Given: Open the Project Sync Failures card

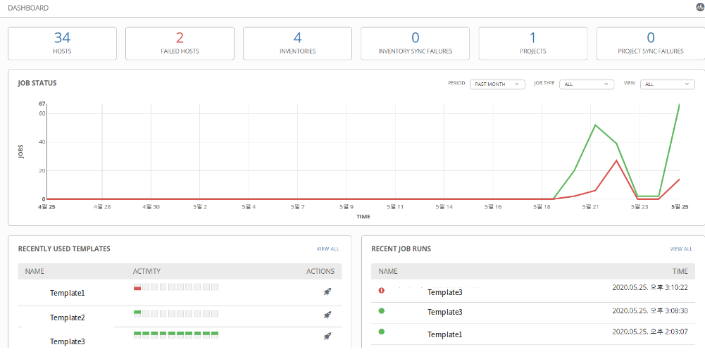Looking at the screenshot, I should coord(651,43).
